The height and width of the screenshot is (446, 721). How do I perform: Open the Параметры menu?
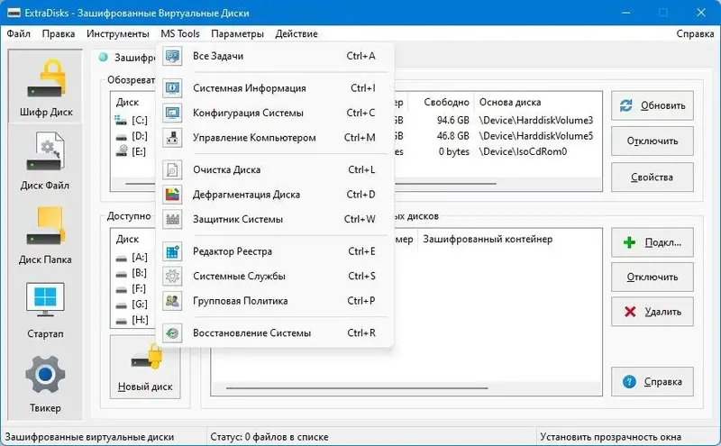point(237,33)
